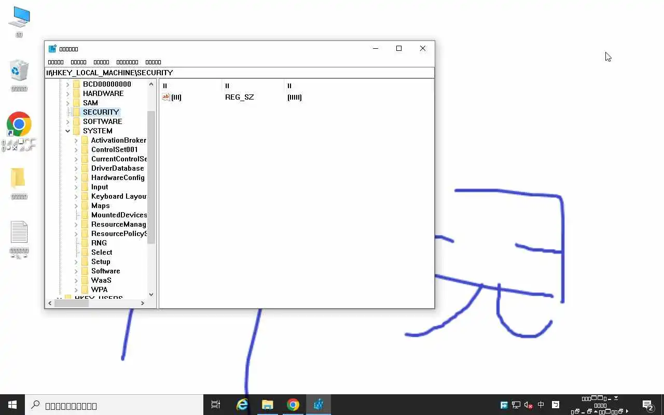The image size is (664, 415).
Task: Expand the HardwareConfig subkey
Action: coord(76,177)
